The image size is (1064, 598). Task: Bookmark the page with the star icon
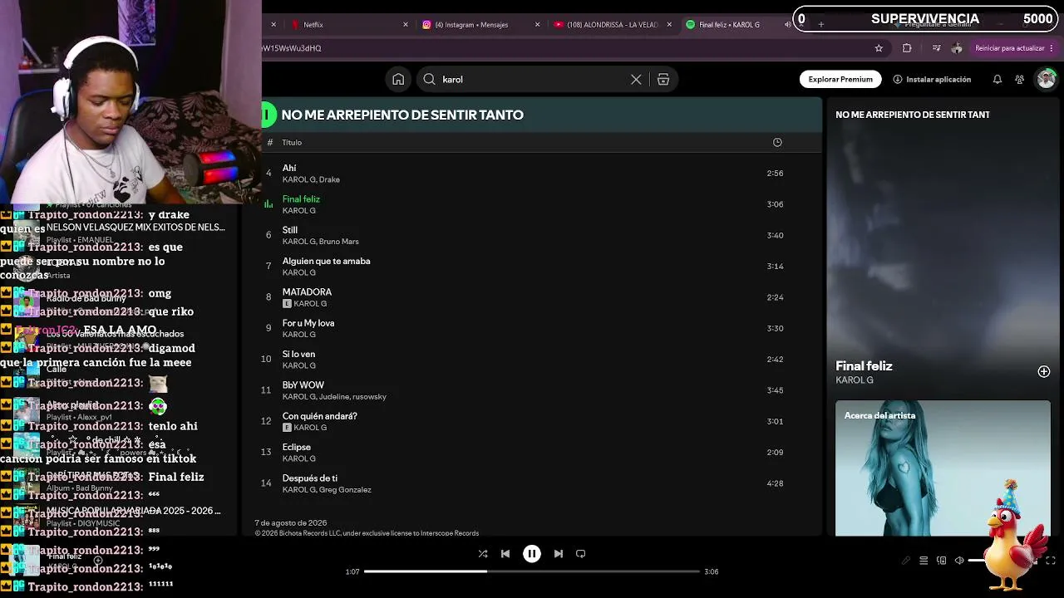[879, 48]
